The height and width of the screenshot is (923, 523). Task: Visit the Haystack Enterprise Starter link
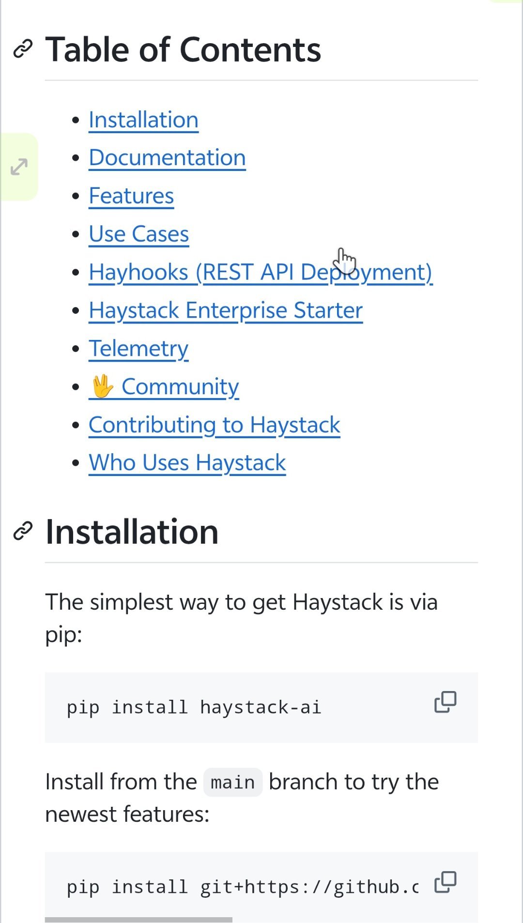(226, 310)
